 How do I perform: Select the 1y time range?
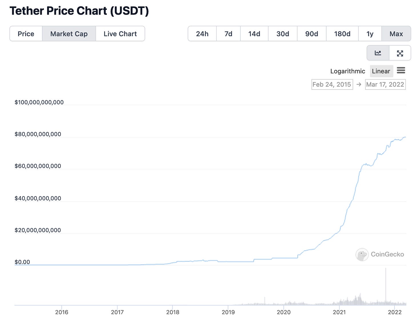(x=370, y=34)
